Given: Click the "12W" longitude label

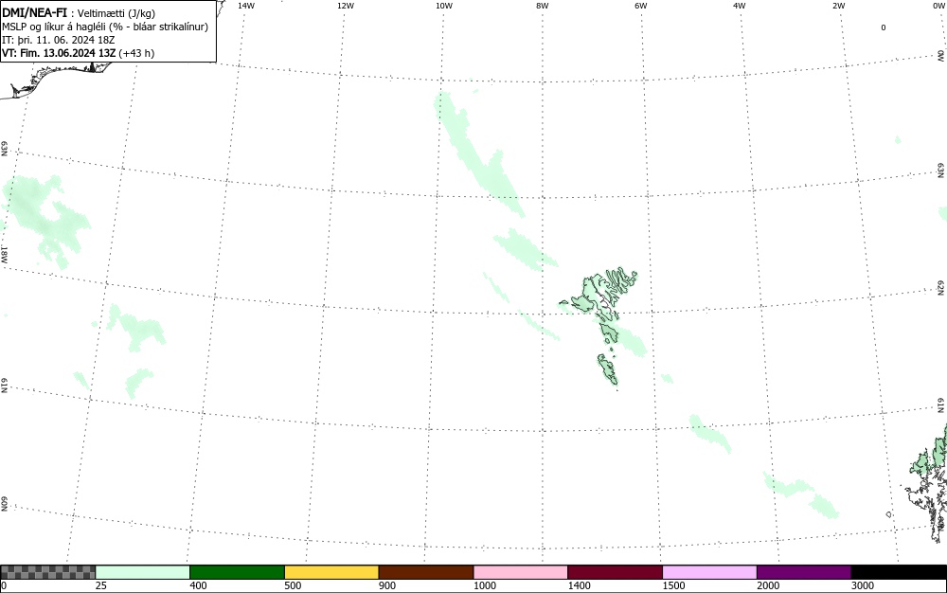Looking at the screenshot, I should [x=346, y=6].
